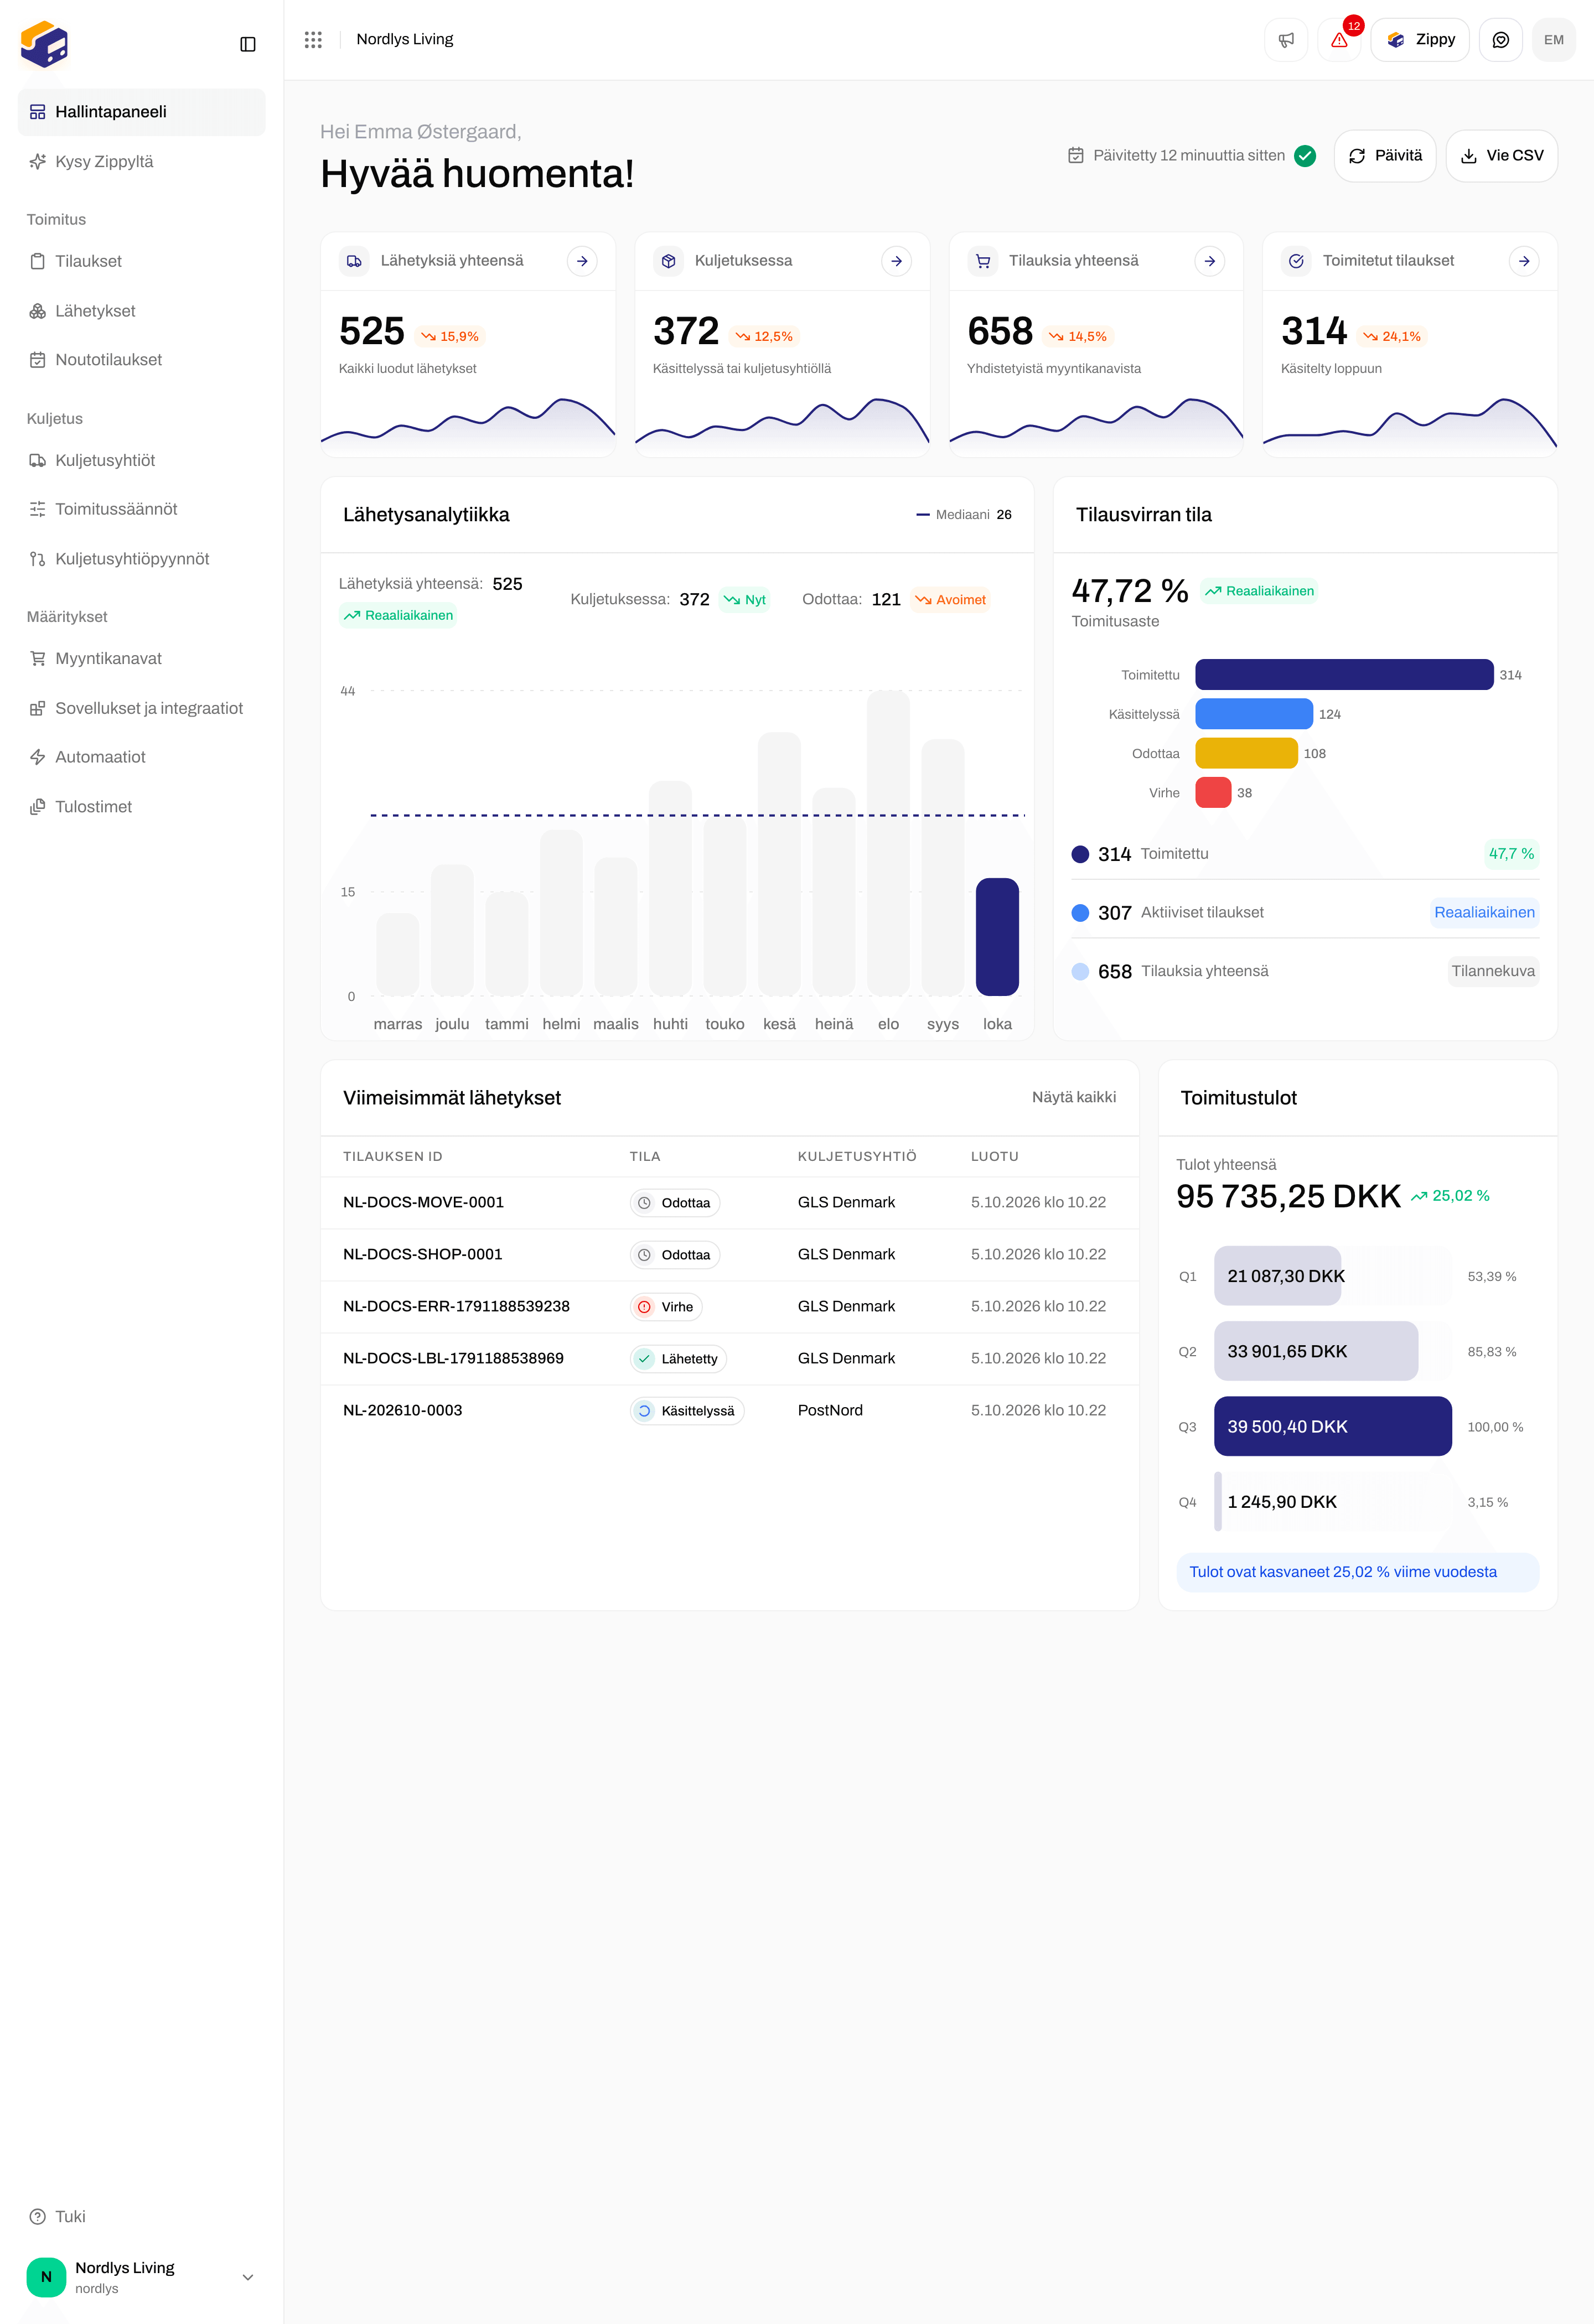Open Noutotilaukset in sidebar
Image resolution: width=1594 pixels, height=2324 pixels.
(141, 360)
